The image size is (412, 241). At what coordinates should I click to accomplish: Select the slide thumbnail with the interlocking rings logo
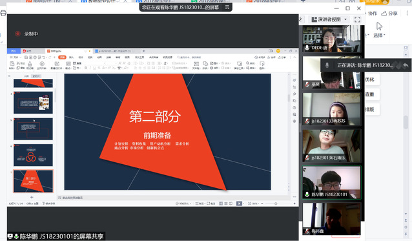pos(33,155)
